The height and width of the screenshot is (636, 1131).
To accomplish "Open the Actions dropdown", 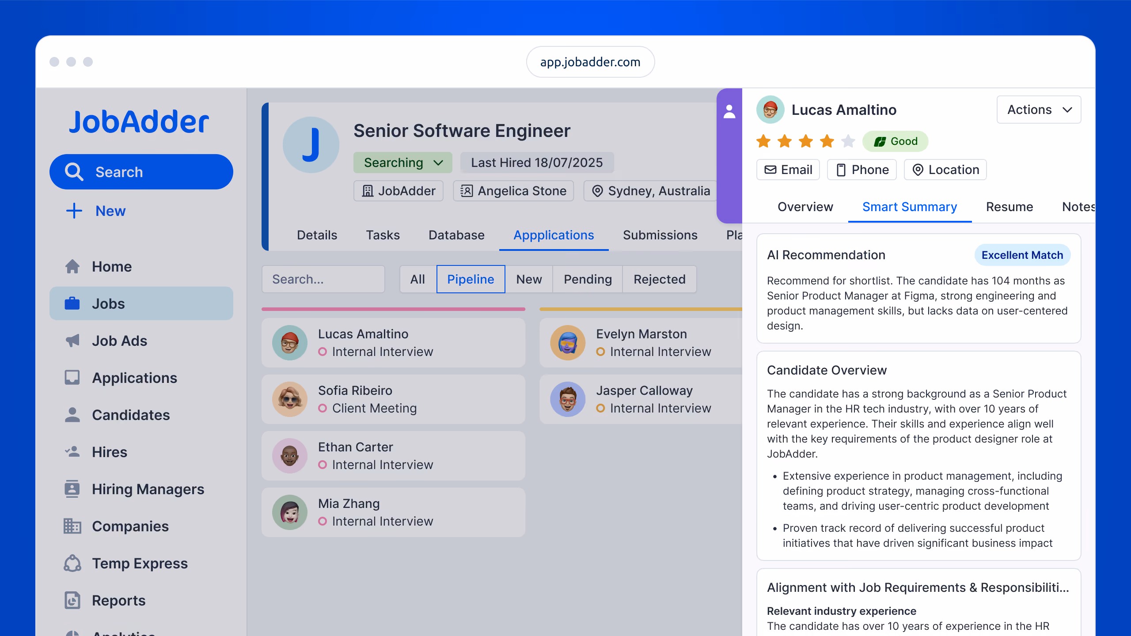I will (x=1039, y=110).
